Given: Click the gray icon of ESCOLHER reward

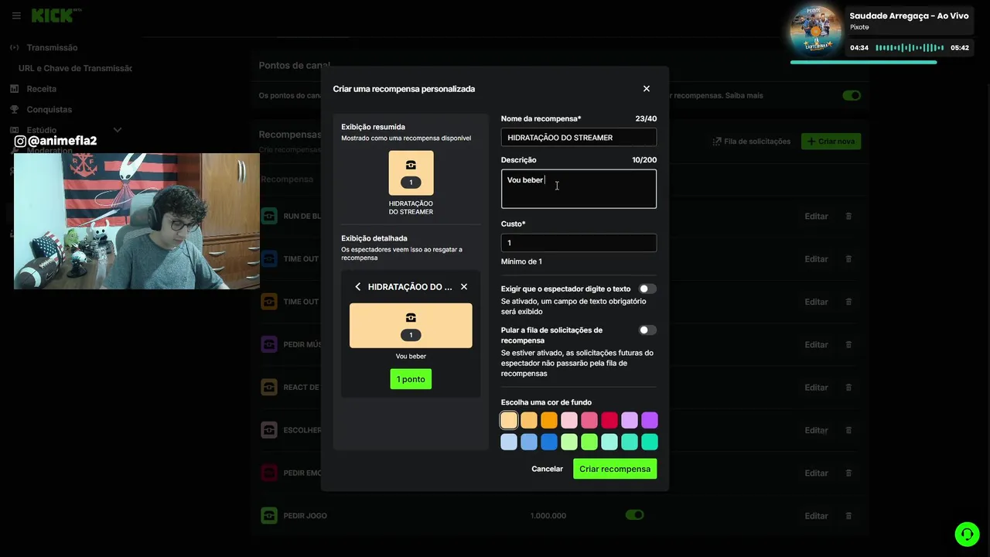Looking at the screenshot, I should (x=269, y=430).
